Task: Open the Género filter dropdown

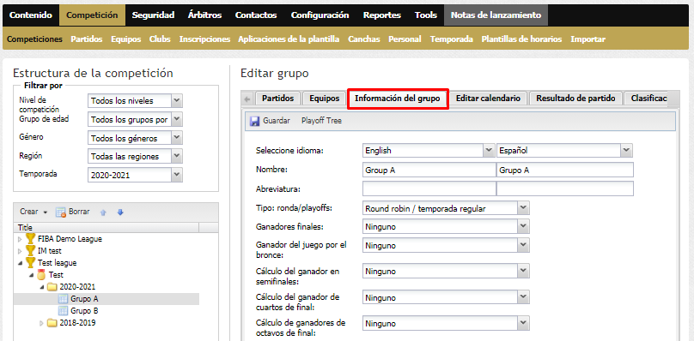Action: [x=177, y=138]
